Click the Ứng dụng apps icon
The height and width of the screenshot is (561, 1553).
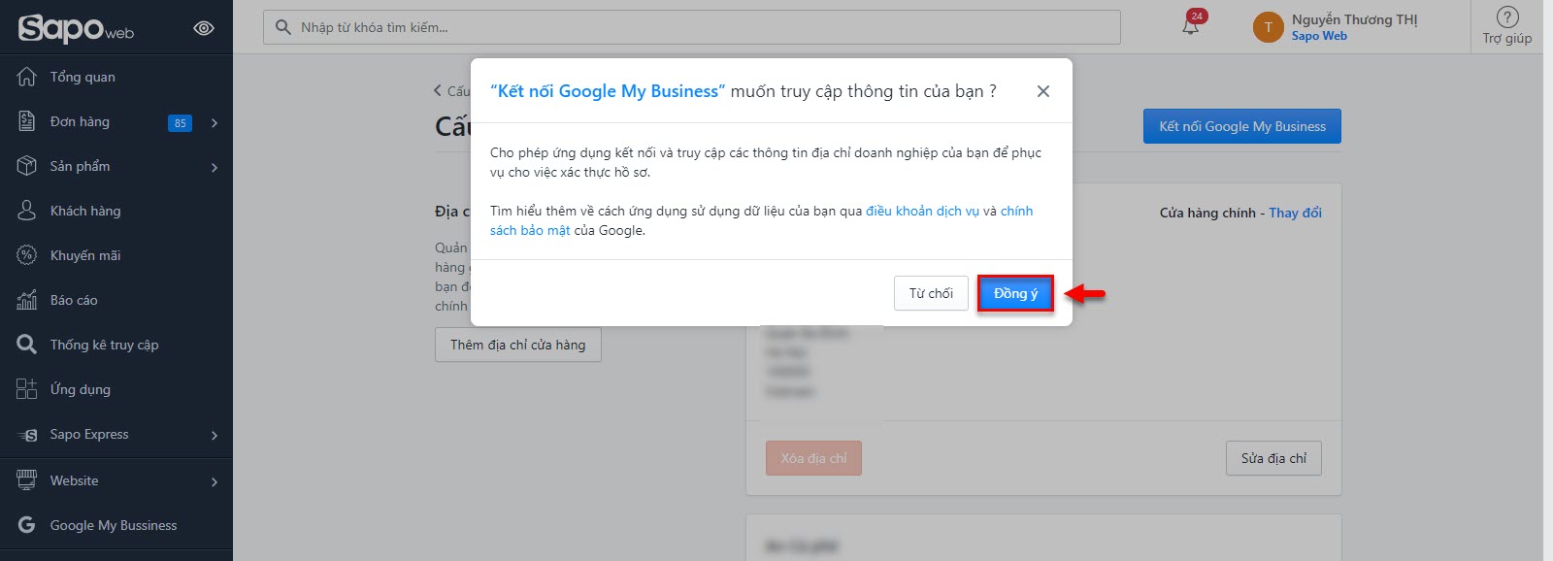point(27,389)
